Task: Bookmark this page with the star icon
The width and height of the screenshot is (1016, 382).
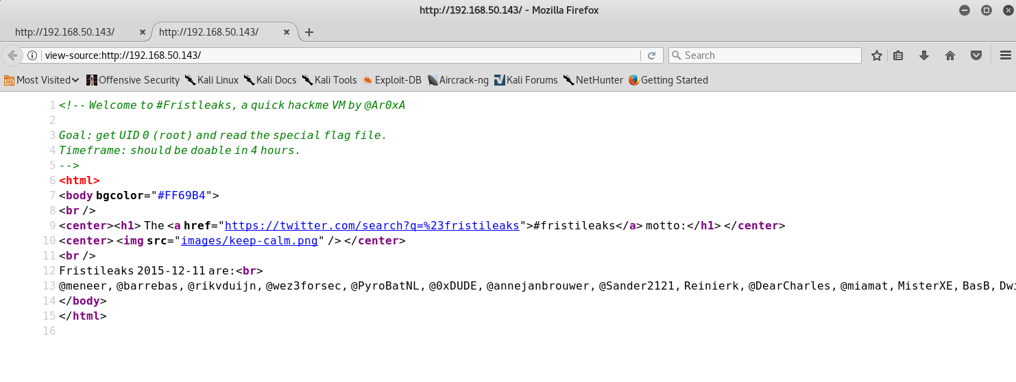Action: [876, 55]
